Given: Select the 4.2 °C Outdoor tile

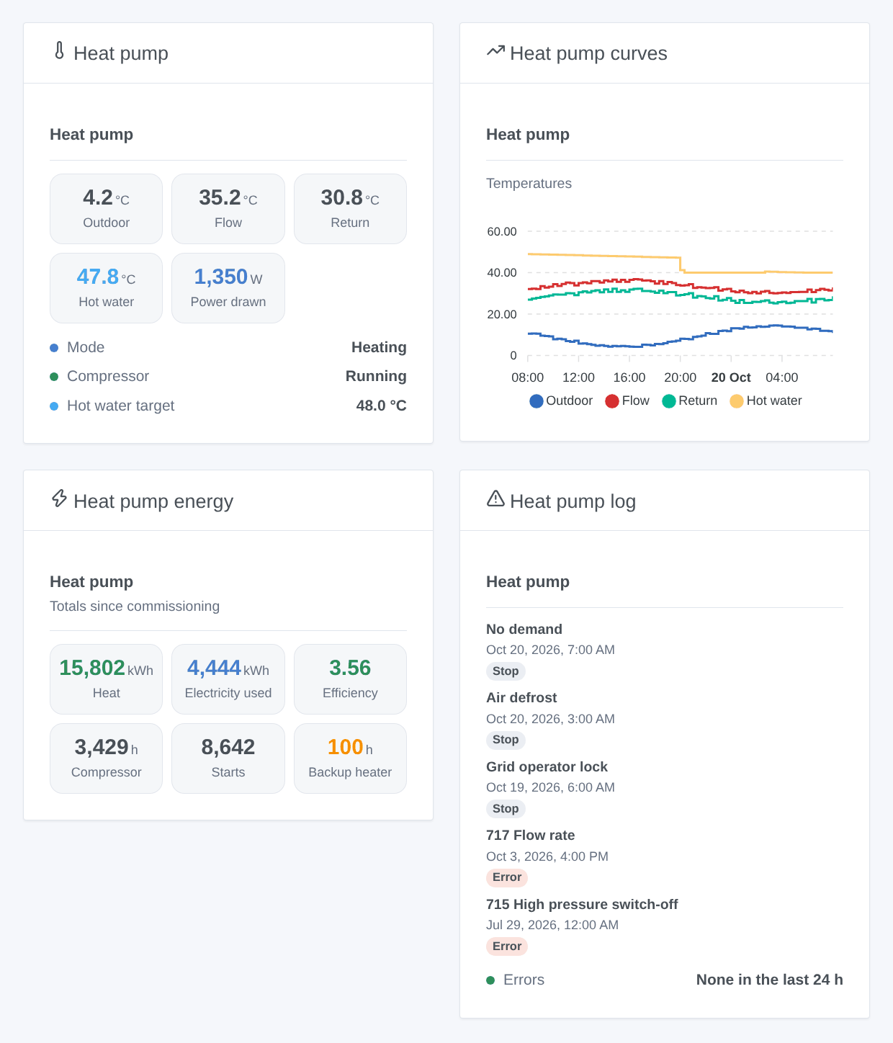Looking at the screenshot, I should click(x=106, y=209).
